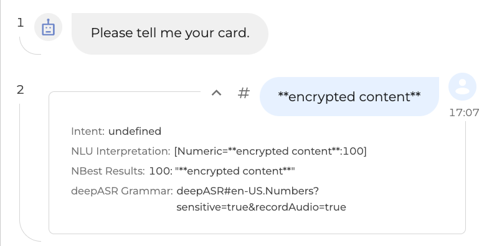Click the undefined intent value
This screenshot has width=502, height=246.
pos(135,131)
